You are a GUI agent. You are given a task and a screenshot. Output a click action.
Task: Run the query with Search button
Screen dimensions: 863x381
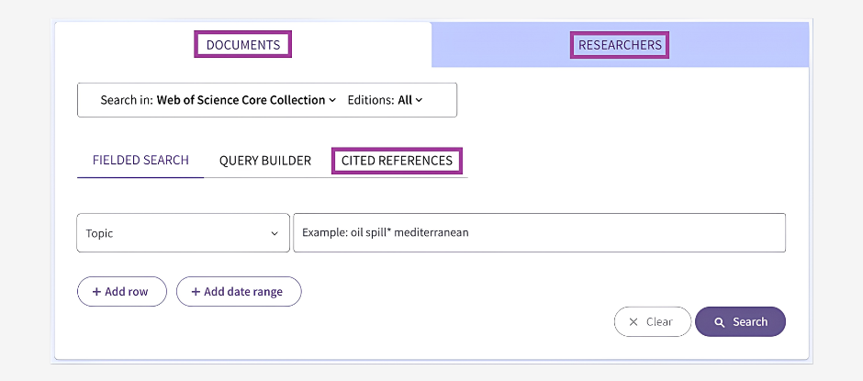pyautogui.click(x=740, y=321)
